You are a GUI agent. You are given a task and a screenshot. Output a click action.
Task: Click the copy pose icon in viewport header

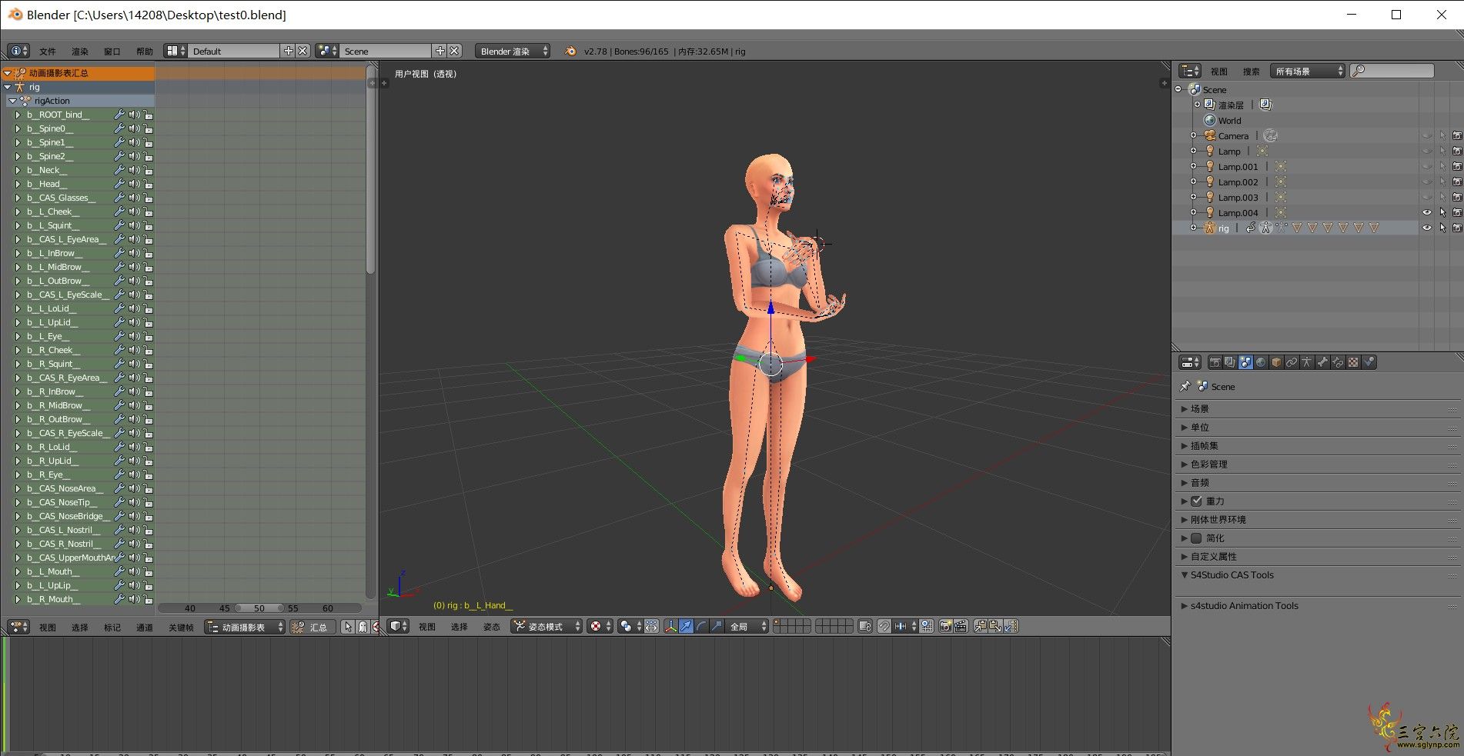[981, 626]
